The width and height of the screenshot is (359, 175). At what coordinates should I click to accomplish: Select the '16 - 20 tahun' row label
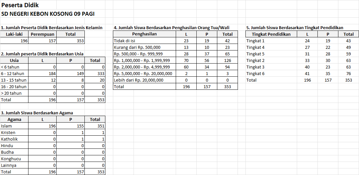click(x=14, y=87)
